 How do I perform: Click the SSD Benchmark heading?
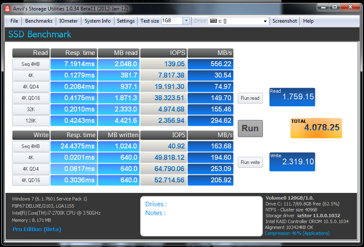40,34
